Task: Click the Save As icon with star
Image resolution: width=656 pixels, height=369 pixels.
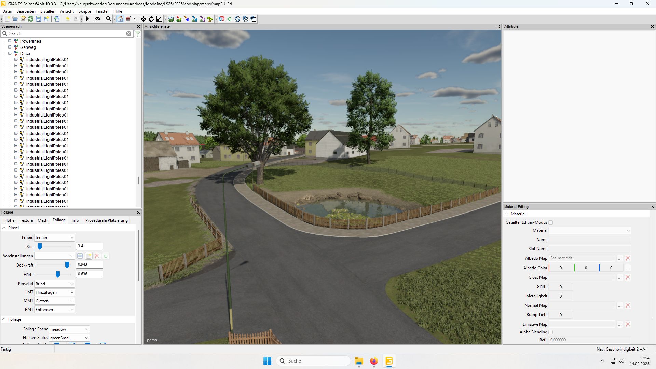Action: pos(46,19)
